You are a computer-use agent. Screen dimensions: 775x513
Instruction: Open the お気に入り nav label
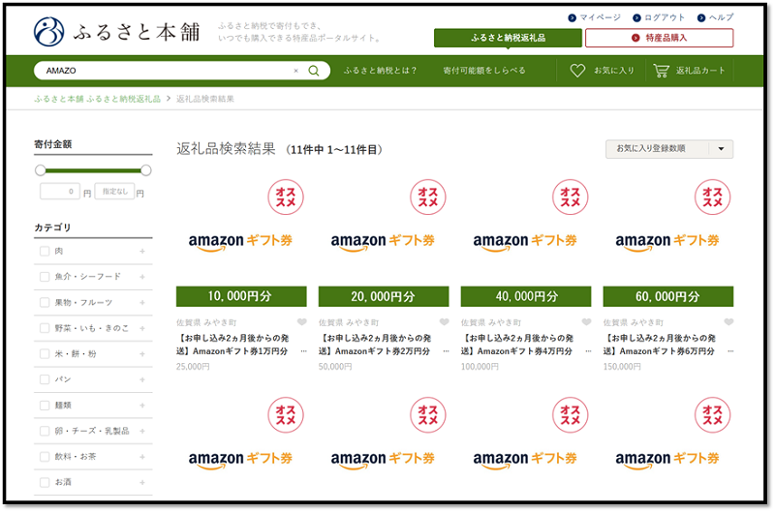pyautogui.click(x=614, y=71)
